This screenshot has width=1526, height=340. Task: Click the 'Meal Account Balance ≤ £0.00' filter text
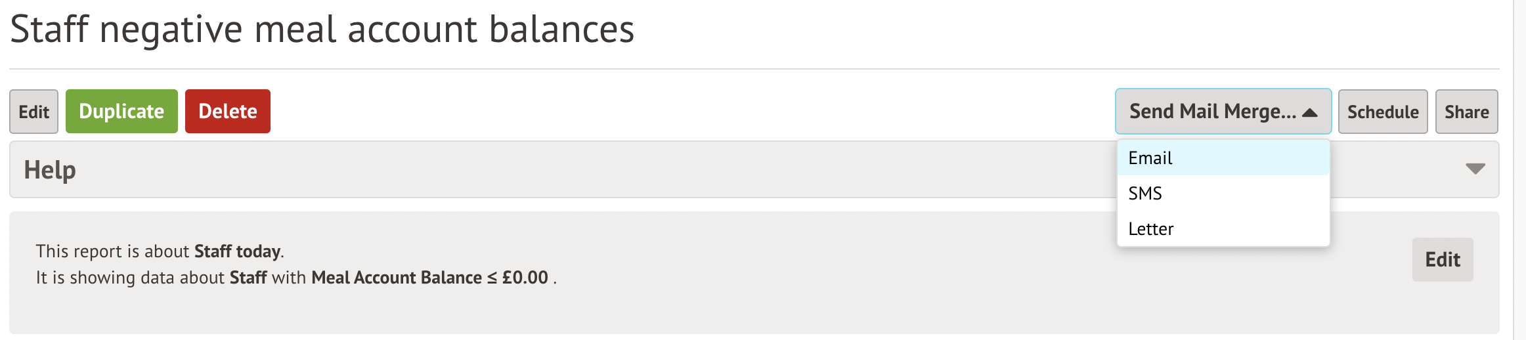(x=429, y=278)
